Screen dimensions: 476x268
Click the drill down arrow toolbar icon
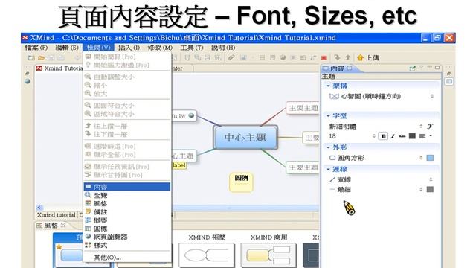[x=337, y=57]
